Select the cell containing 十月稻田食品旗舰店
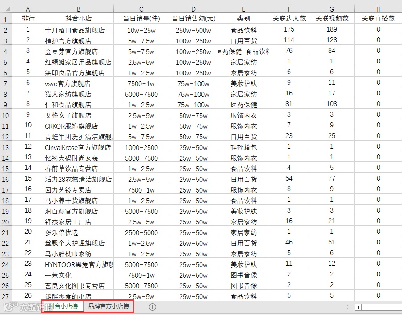Image resolution: width=402 pixels, height=315 pixels. (x=78, y=29)
